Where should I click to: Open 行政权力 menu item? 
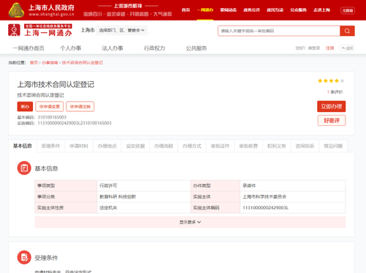coord(154,48)
